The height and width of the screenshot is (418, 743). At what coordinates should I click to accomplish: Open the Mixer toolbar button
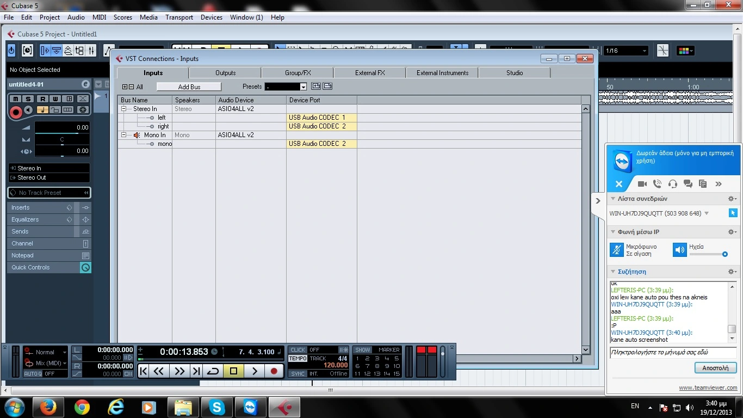pos(91,51)
